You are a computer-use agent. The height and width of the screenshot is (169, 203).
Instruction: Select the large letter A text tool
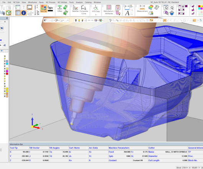[x=127, y=13]
